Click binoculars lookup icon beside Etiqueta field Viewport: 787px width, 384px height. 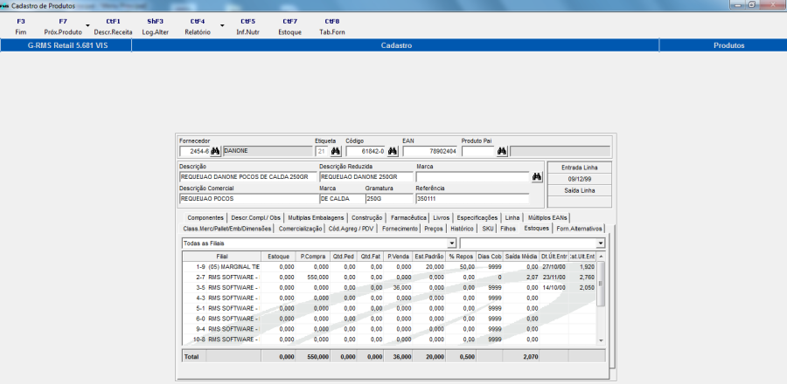(335, 151)
